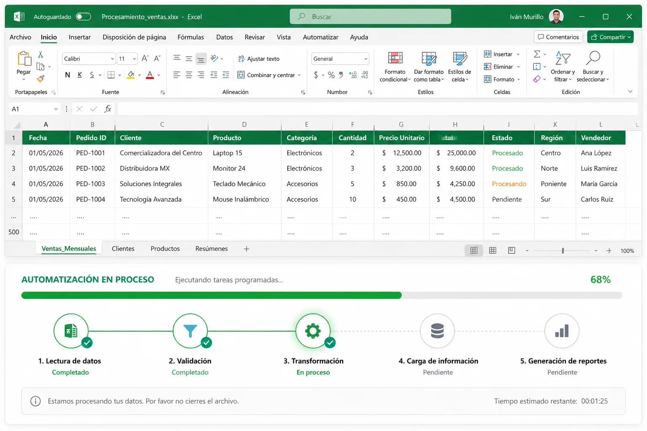Switch to Normal view icon
The image size is (647, 431).
(x=474, y=250)
